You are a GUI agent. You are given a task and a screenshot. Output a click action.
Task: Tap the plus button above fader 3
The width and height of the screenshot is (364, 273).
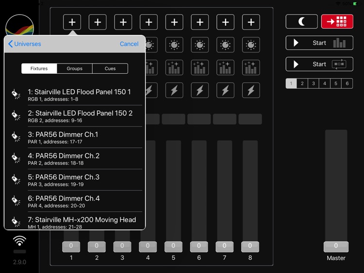(123, 22)
